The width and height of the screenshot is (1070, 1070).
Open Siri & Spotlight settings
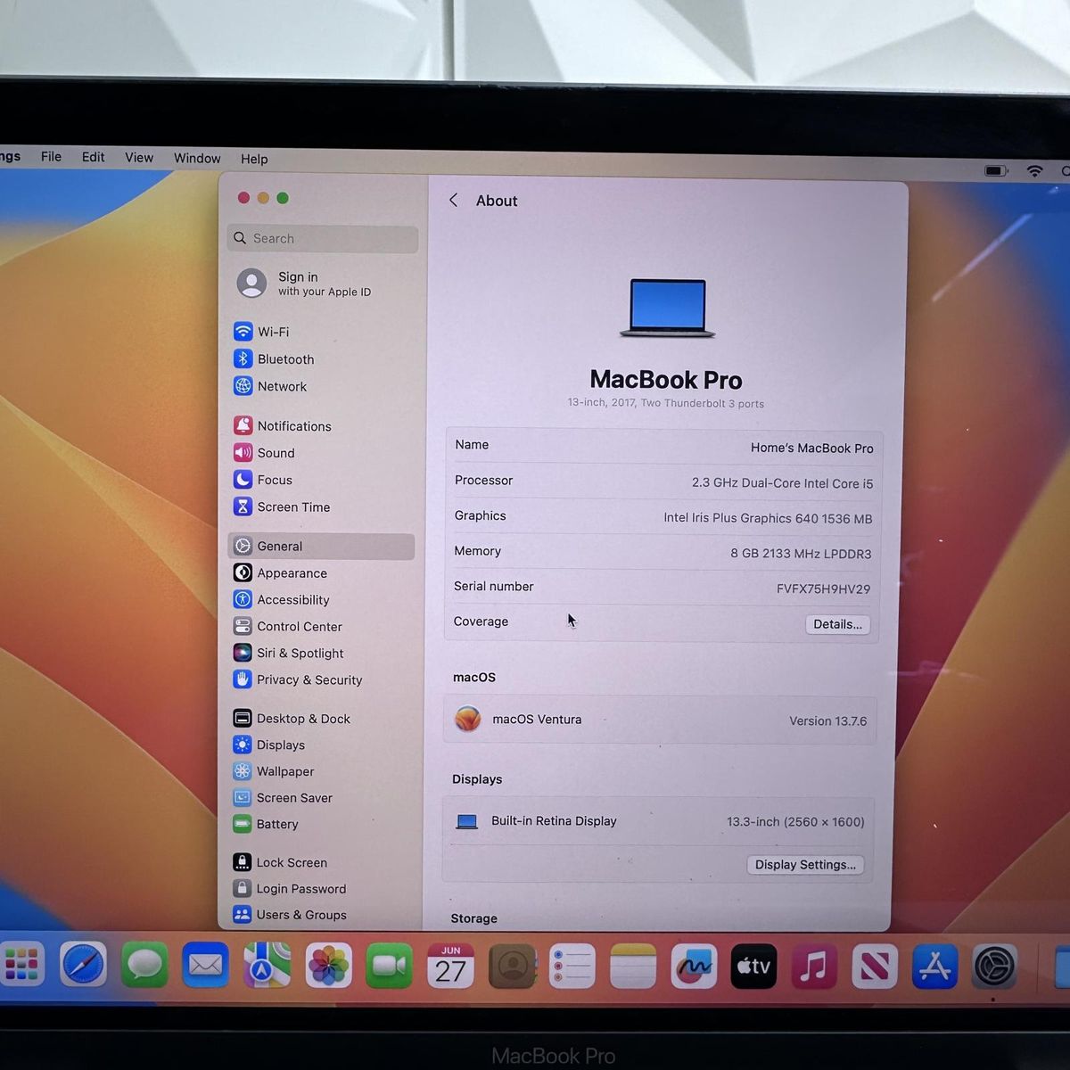pyautogui.click(x=288, y=653)
